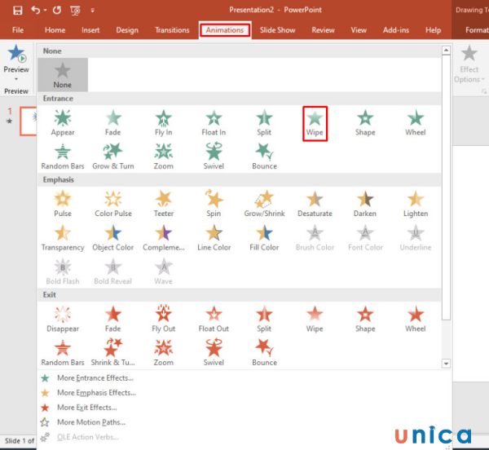The height and width of the screenshot is (450, 489).
Task: Apply the Shape exit animation
Action: pos(365,319)
